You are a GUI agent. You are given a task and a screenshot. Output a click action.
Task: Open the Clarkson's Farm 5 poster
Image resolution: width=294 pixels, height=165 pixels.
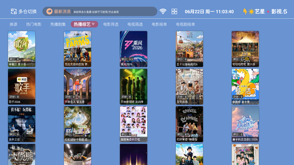click(77, 49)
